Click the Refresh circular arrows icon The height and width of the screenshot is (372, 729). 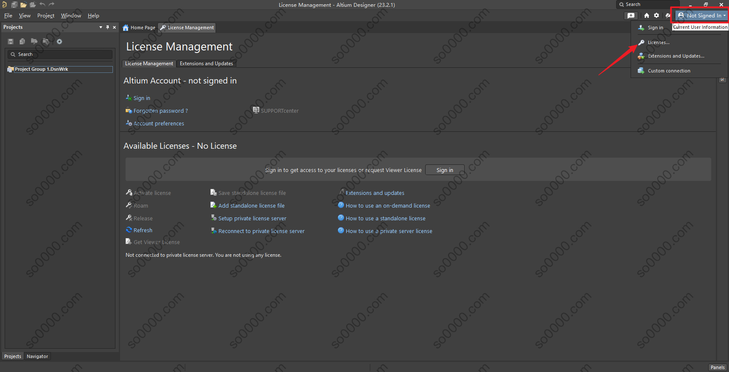(129, 230)
